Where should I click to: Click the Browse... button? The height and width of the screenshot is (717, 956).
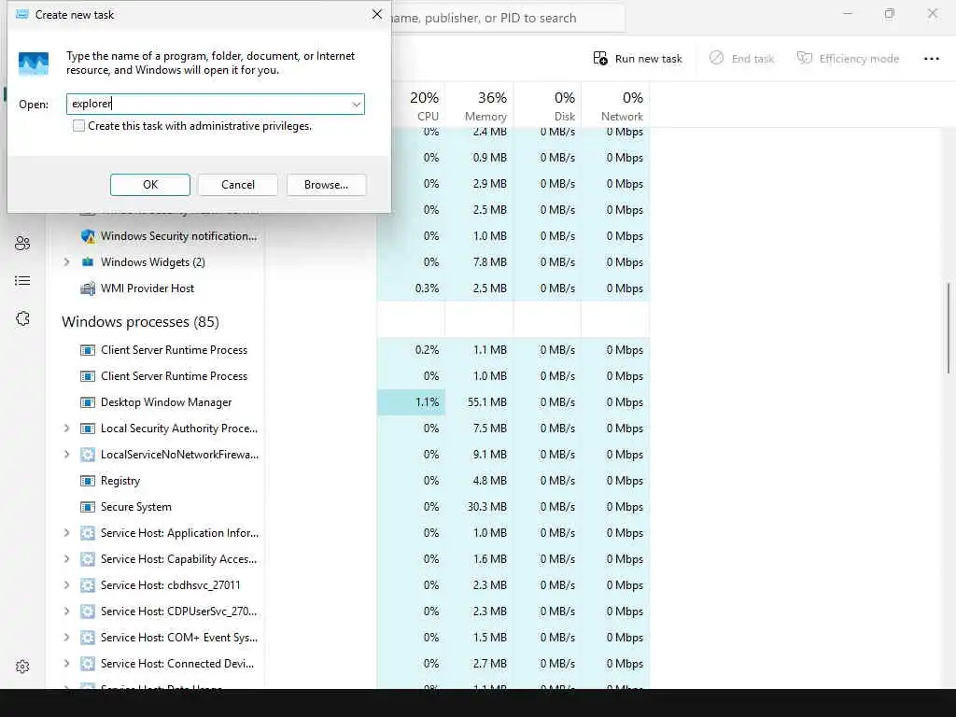[x=326, y=185]
